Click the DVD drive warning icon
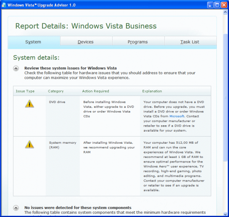This screenshot has height=217, width=229. (x=29, y=104)
